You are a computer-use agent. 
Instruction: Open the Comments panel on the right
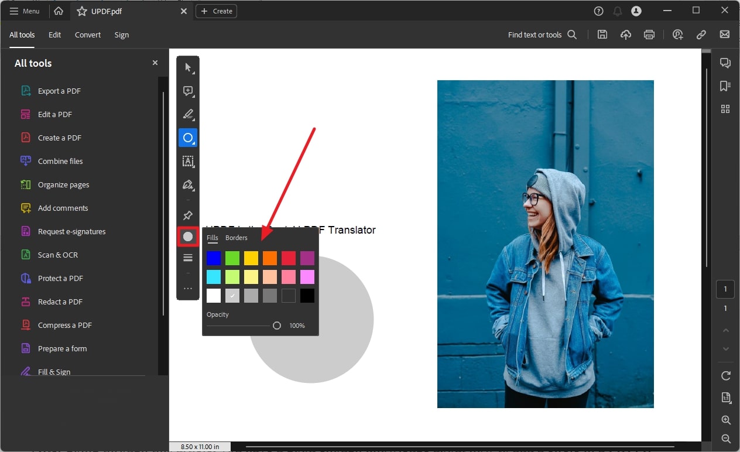coord(725,63)
